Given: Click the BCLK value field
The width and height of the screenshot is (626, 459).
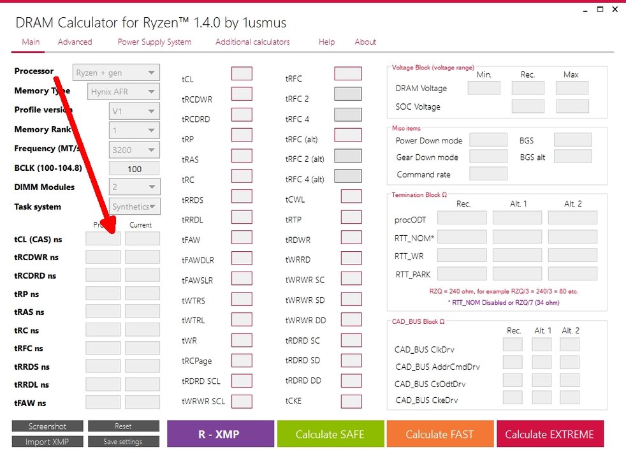Looking at the screenshot, I should (134, 169).
